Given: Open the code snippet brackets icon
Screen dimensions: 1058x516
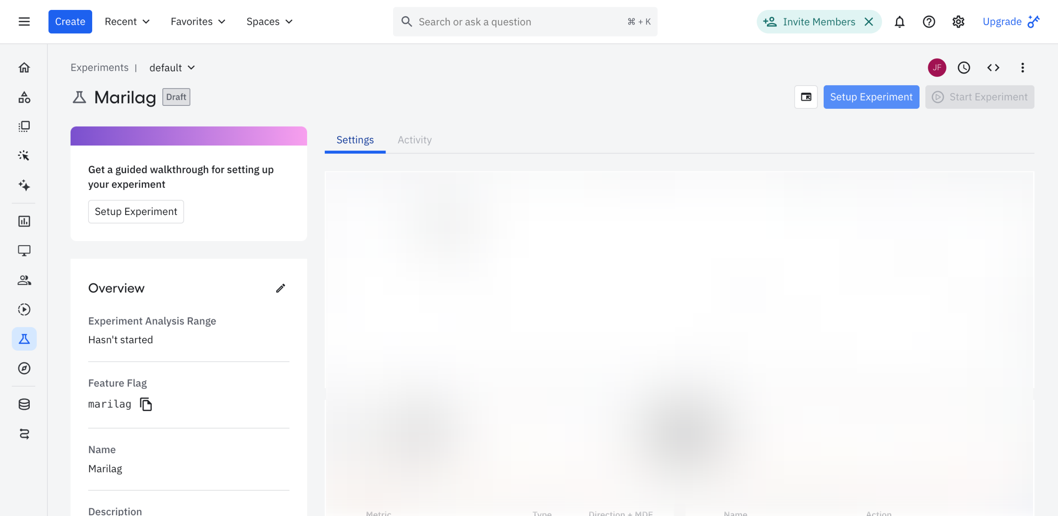Looking at the screenshot, I should click(x=993, y=67).
